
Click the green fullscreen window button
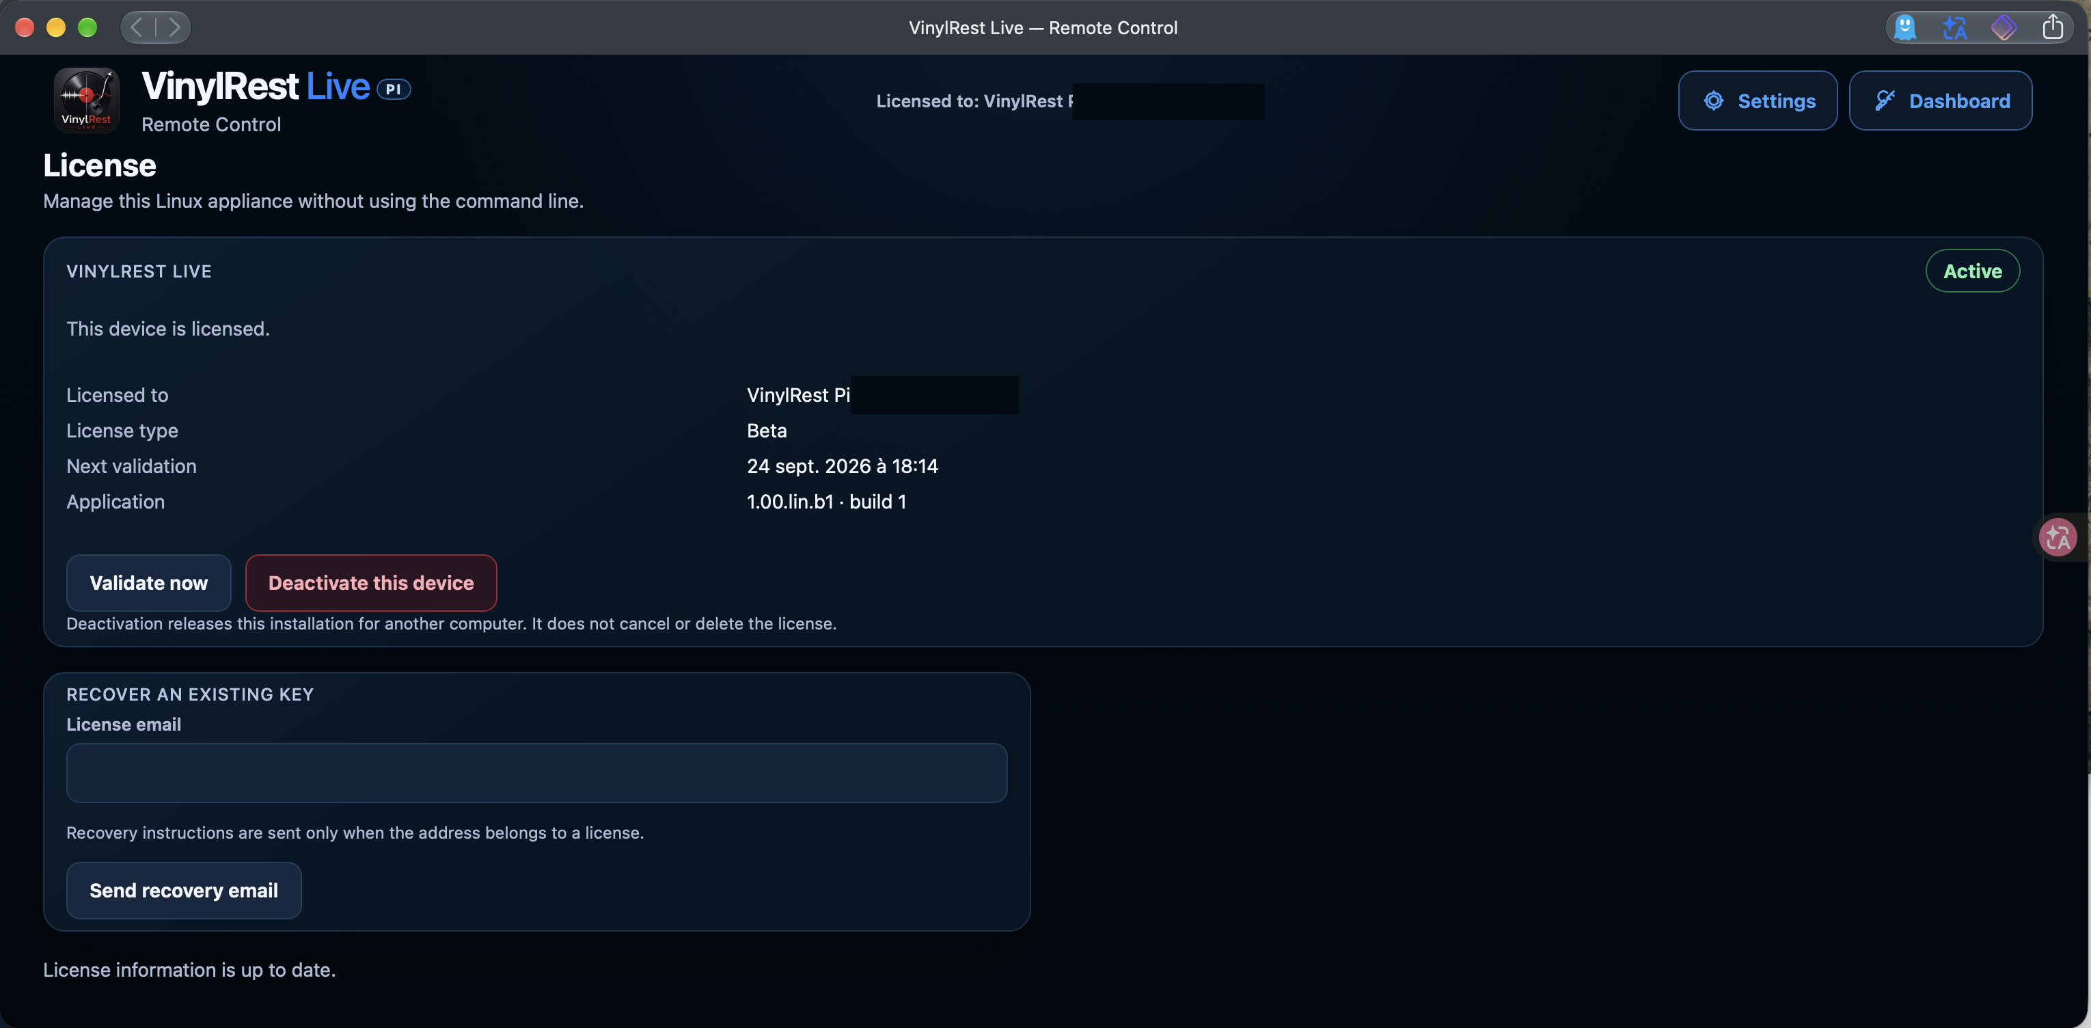coord(87,27)
